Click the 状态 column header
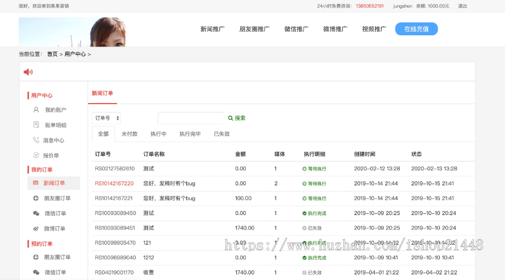Viewport: 505px width, 280px height. coord(416,154)
